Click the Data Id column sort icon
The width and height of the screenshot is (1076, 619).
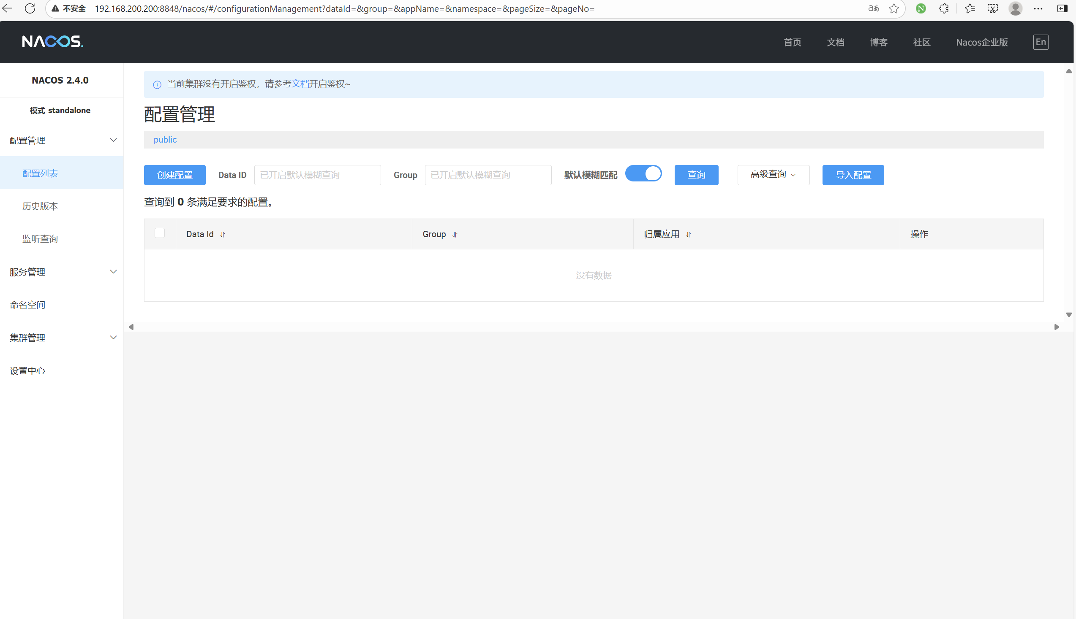click(223, 235)
